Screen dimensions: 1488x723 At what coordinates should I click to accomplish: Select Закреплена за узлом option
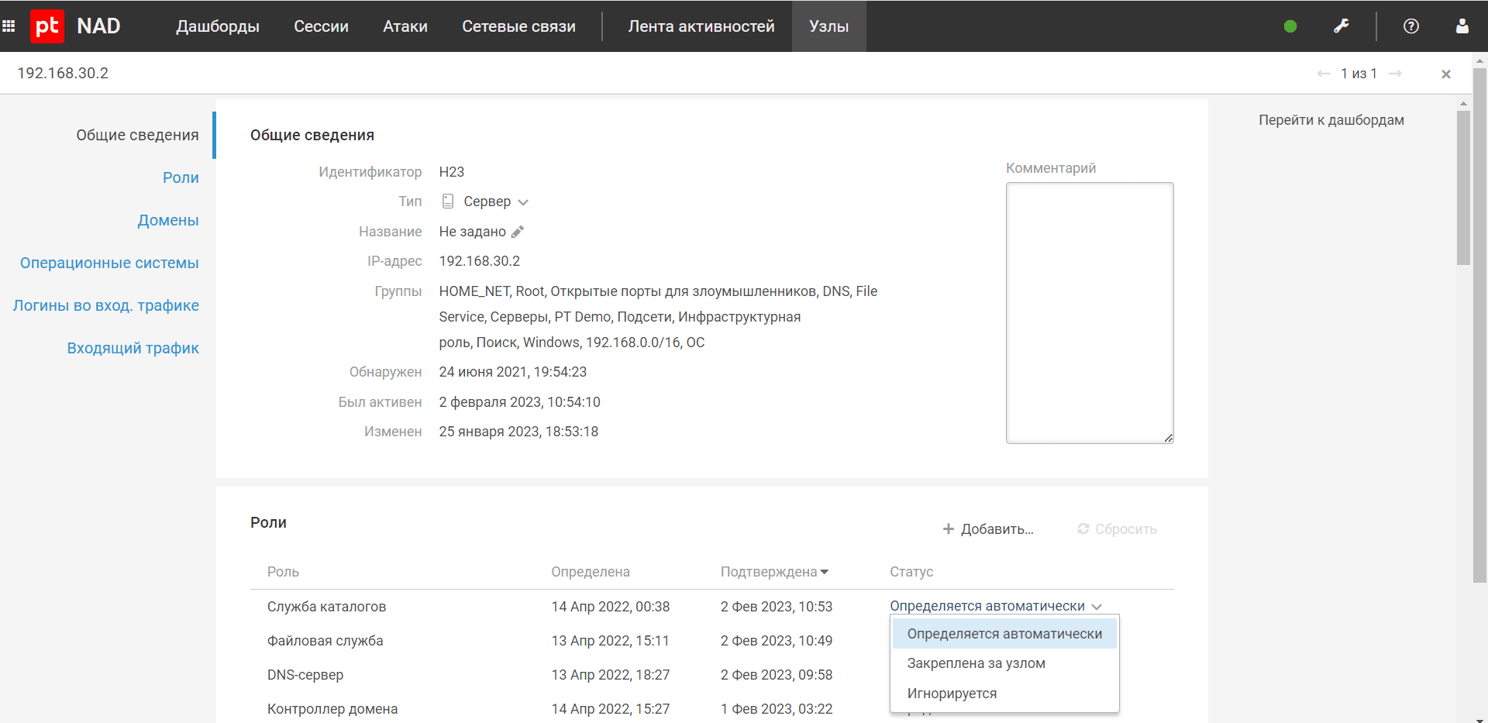976,663
